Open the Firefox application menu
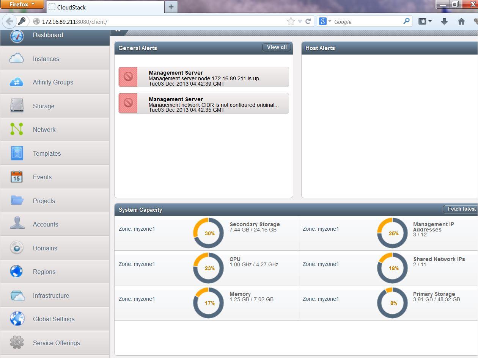The width and height of the screenshot is (478, 358). pos(22,5)
